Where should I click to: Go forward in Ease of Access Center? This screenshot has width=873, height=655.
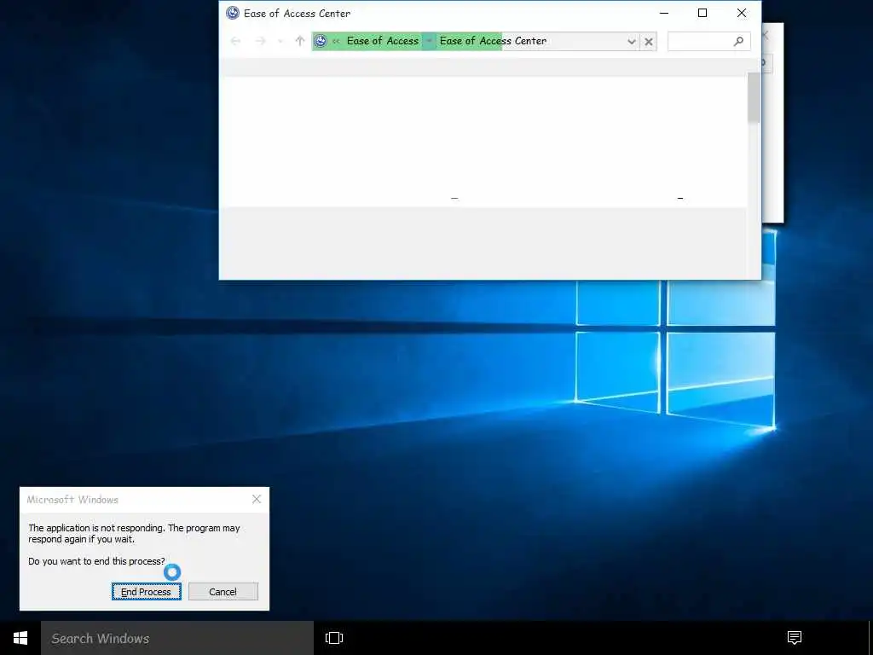260,41
